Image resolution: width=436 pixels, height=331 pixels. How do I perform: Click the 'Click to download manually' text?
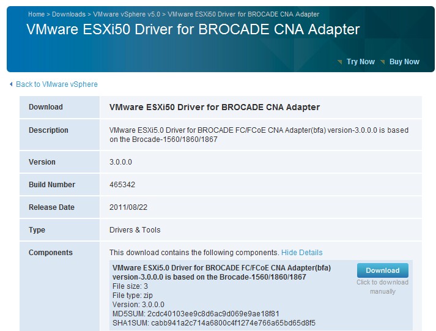coord(383,287)
